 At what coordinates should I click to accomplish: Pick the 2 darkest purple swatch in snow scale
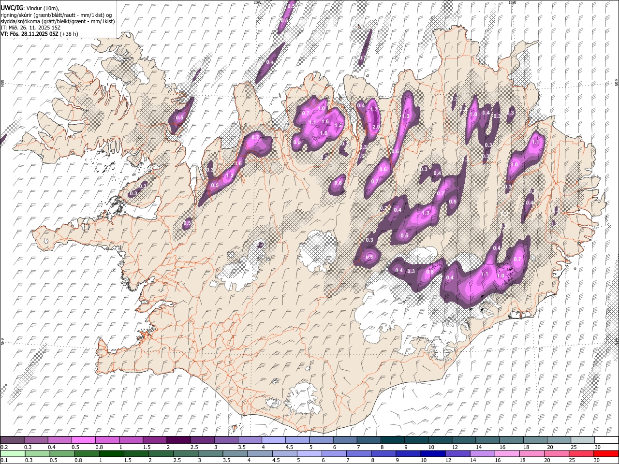pos(178,440)
